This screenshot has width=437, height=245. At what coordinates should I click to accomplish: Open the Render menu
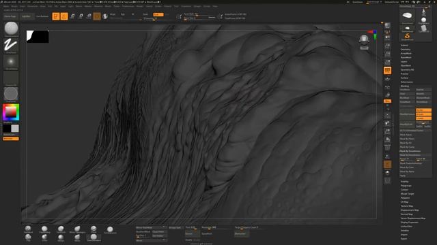140,6
